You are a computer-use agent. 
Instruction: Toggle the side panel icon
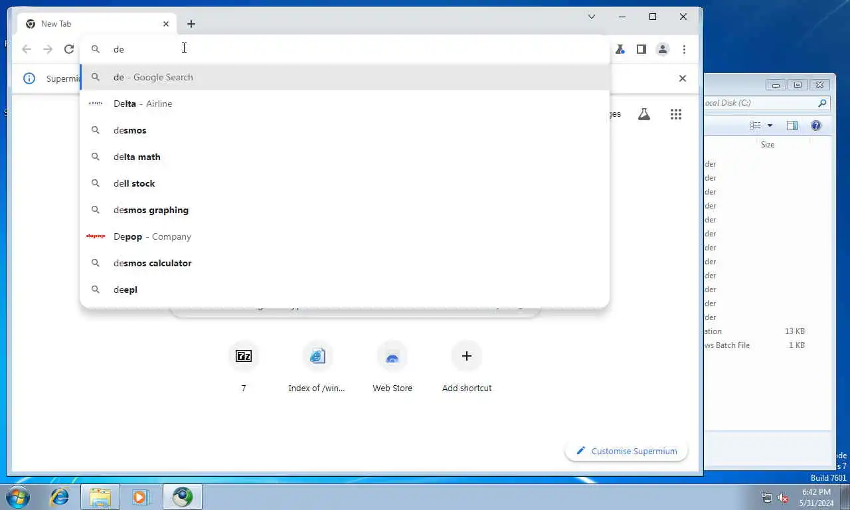pyautogui.click(x=641, y=49)
